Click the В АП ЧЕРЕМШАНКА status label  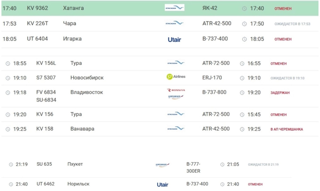click(287, 130)
